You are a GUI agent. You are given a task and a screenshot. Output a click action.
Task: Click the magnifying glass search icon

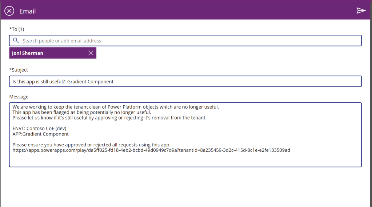(x=16, y=41)
